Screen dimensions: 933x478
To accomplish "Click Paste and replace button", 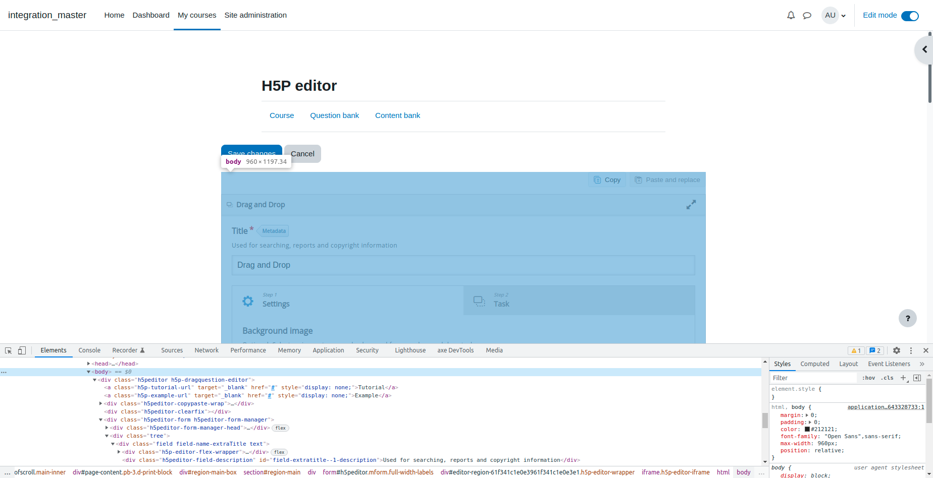I will pos(667,180).
